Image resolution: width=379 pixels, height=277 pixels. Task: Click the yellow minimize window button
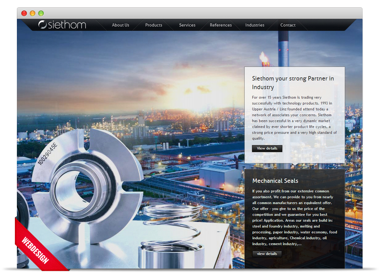pyautogui.click(x=33, y=13)
